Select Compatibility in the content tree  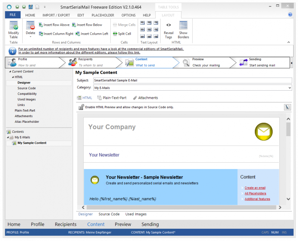(27, 94)
